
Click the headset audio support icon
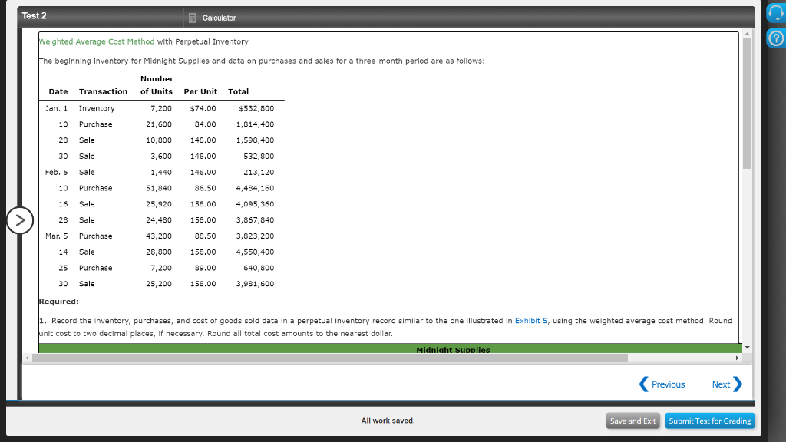pos(774,13)
